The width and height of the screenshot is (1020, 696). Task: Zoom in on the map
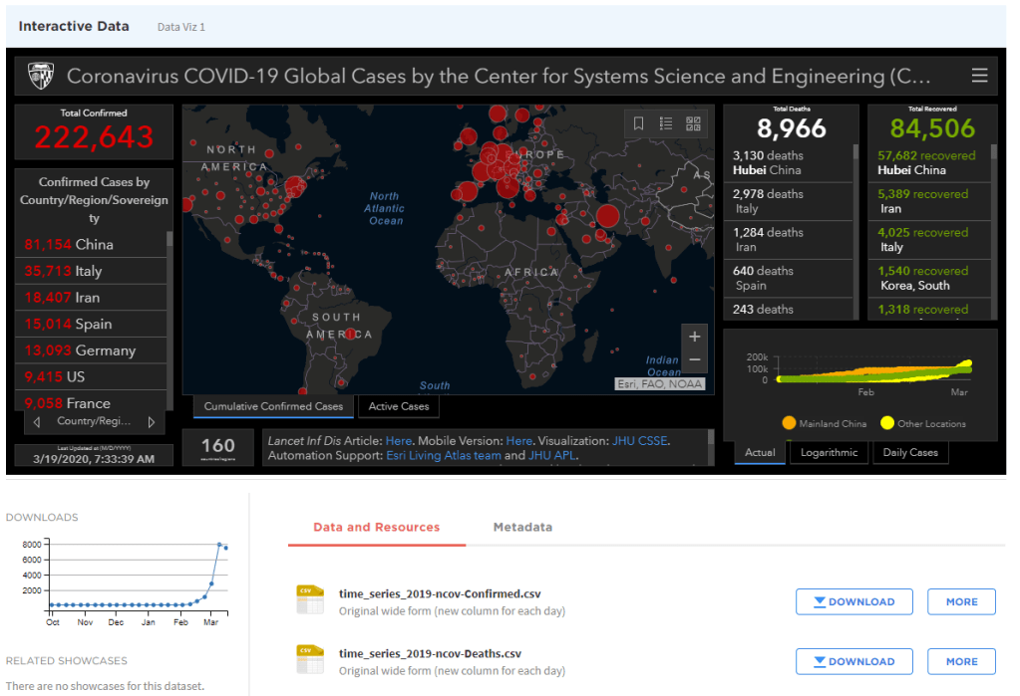point(695,337)
